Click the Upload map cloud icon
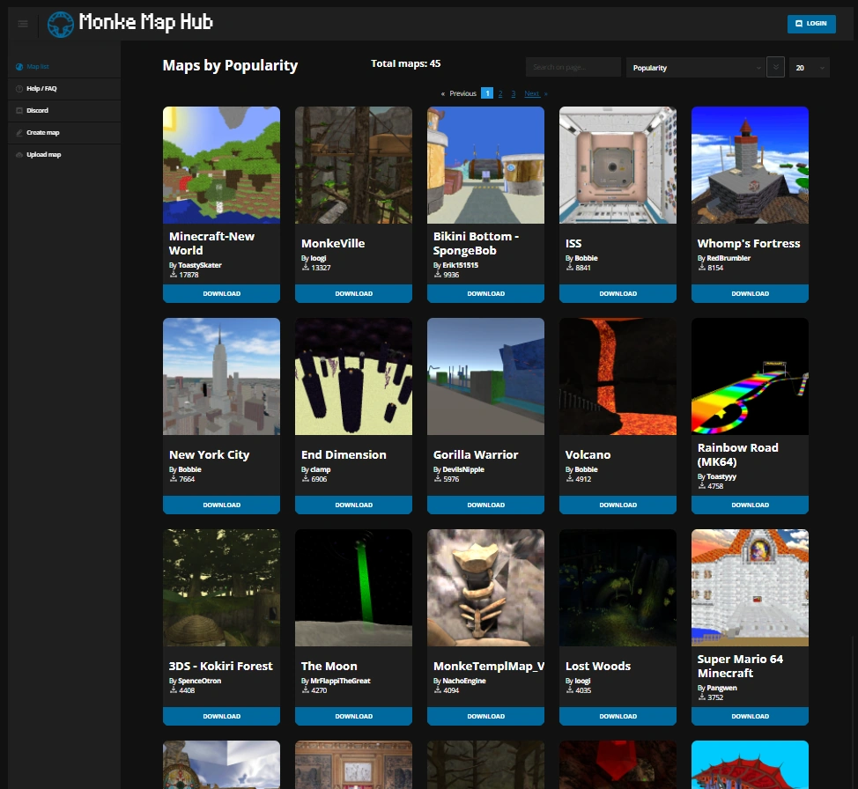Viewport: 858px width, 789px height. 18,154
